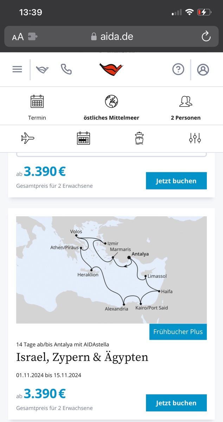Tap the AIDA kiss-mouth logo
This screenshot has height=422, width=223.
(111, 69)
